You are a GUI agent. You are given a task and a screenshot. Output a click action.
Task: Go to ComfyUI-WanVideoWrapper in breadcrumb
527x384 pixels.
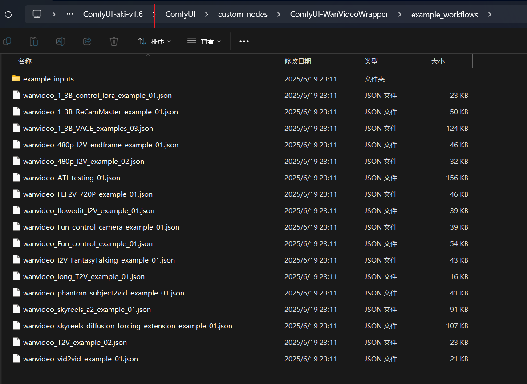[x=339, y=14]
